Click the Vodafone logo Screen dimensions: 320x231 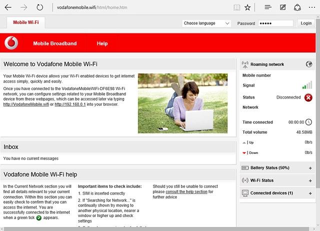(11, 43)
